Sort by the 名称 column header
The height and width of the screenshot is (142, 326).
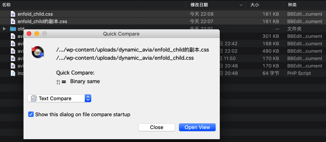[x=7, y=5]
